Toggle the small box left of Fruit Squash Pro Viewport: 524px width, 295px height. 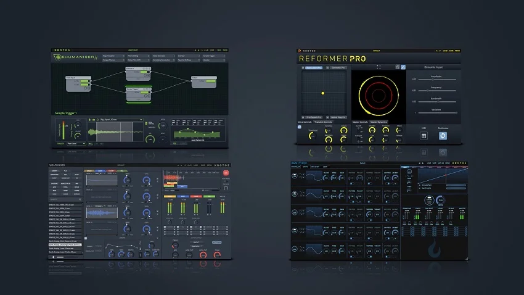(x=303, y=117)
